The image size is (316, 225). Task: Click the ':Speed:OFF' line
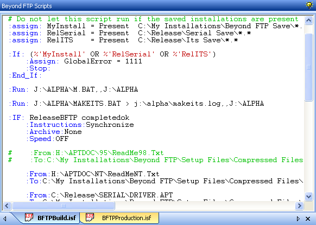coord(47,139)
